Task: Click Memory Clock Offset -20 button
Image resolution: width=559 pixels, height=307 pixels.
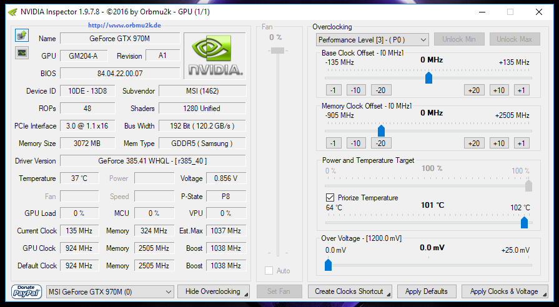Action: pos(381,143)
